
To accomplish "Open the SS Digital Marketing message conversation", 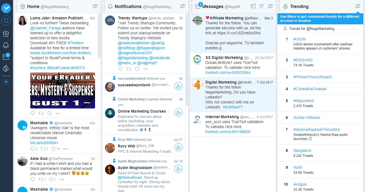I will [x=233, y=65].
